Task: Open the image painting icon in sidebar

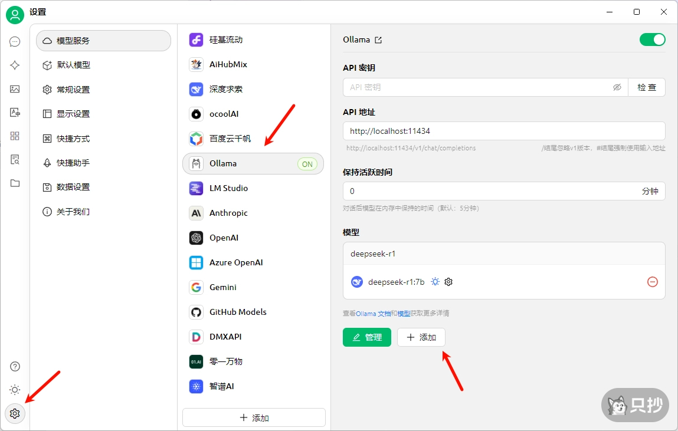Action: point(15,89)
